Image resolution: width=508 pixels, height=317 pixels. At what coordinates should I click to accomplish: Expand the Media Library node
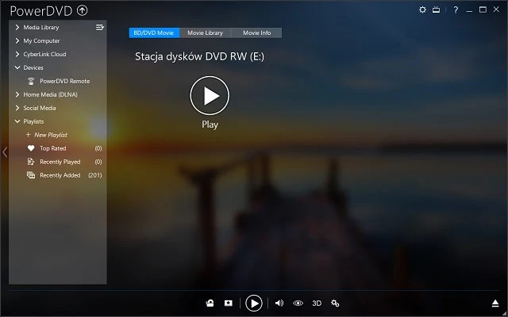[x=17, y=28]
